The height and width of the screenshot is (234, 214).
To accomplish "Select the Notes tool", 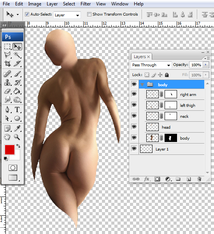I will (7, 128).
